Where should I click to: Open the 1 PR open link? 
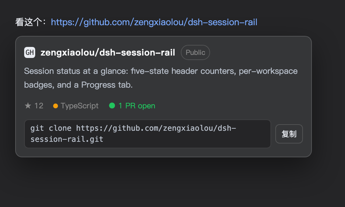tap(137, 106)
